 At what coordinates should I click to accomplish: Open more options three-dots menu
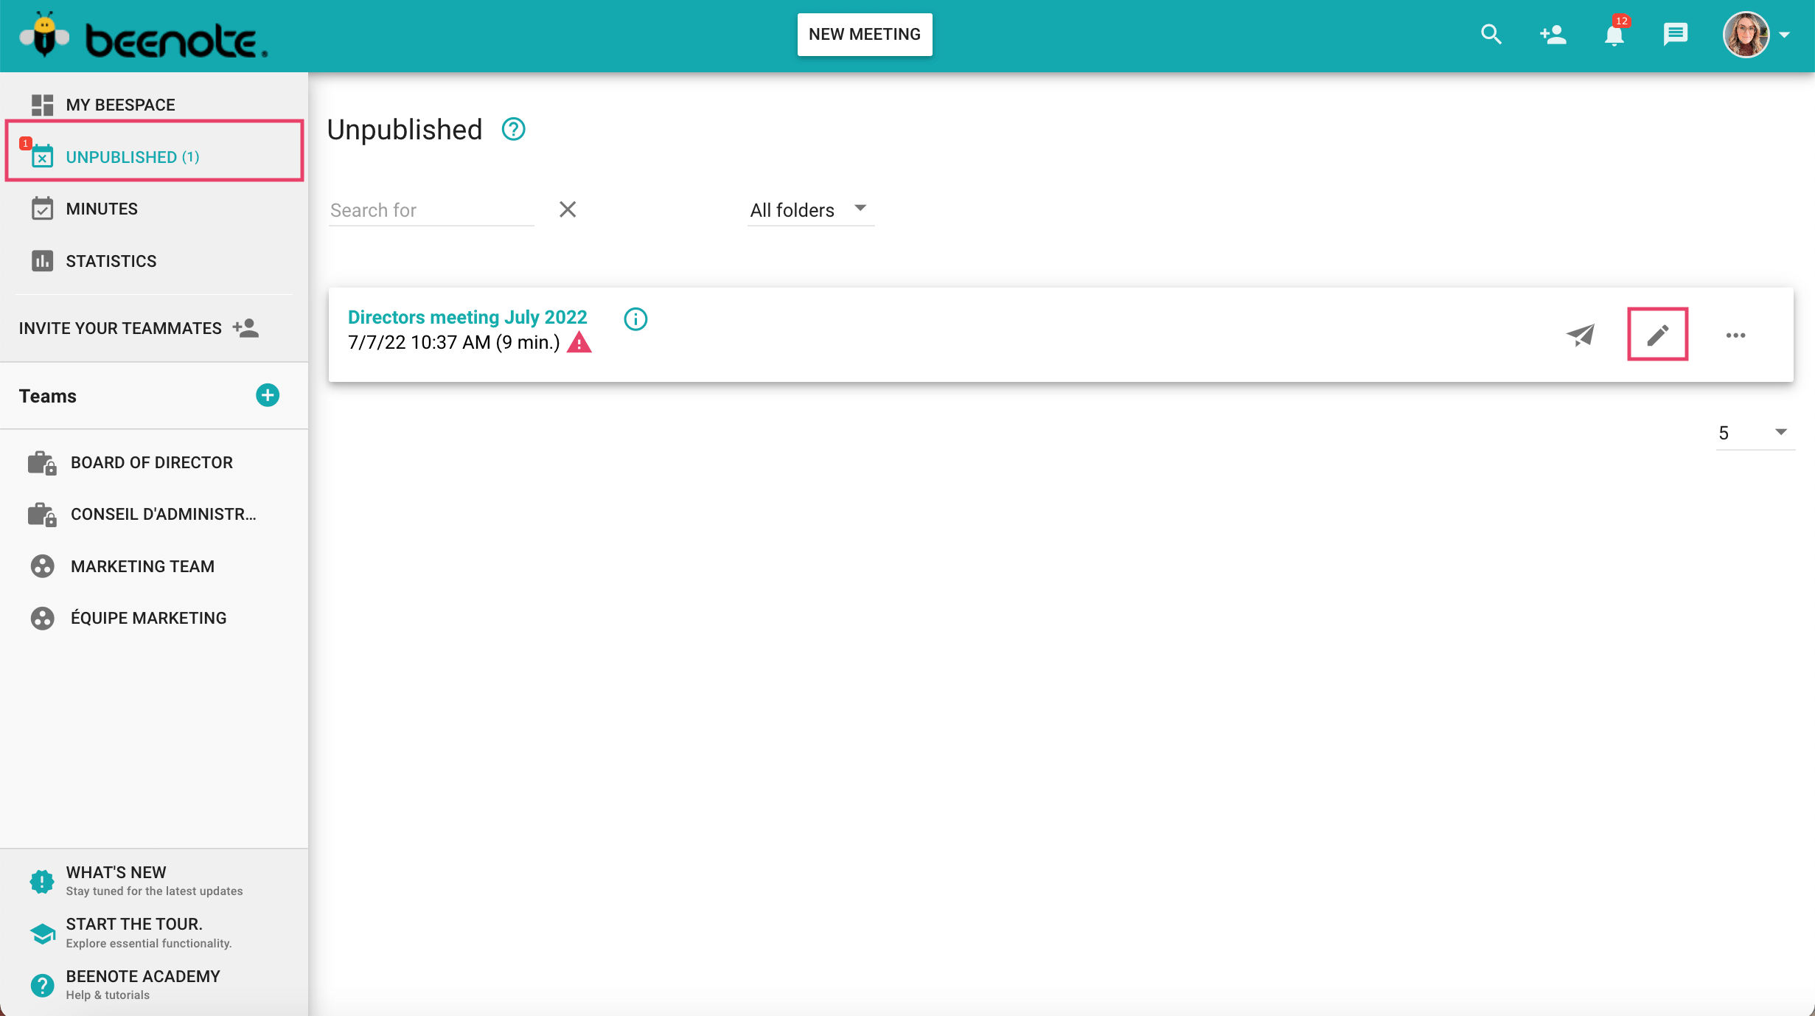1735,335
